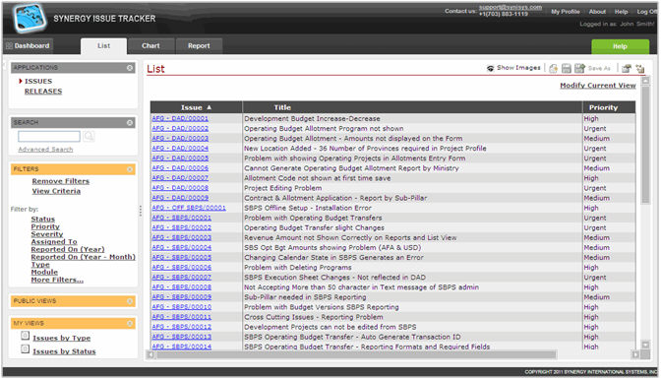Filter by Module
The height and width of the screenshot is (379, 661).
(x=44, y=272)
